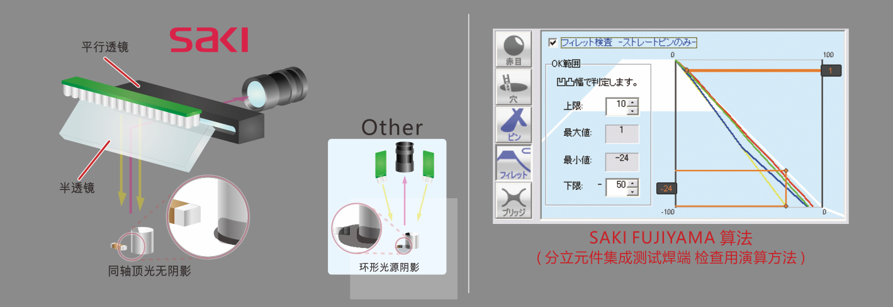Decrease the 上限 value with down arrow
Screen dimensions: 893x307
633,111
